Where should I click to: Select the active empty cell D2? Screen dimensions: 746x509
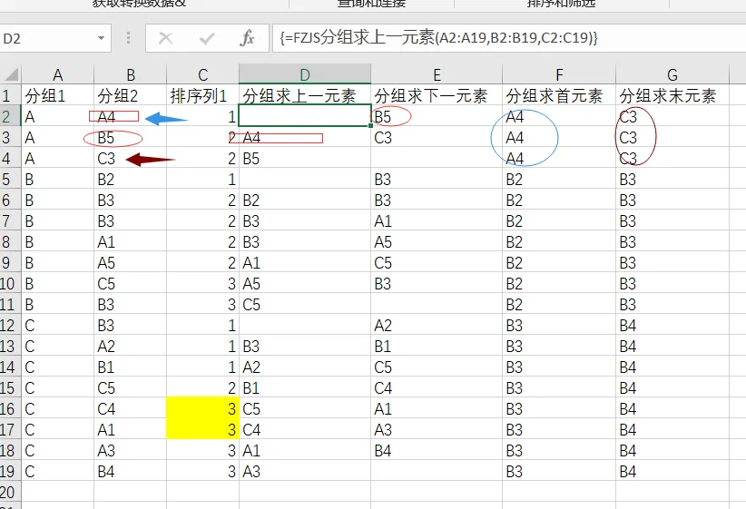(x=305, y=115)
